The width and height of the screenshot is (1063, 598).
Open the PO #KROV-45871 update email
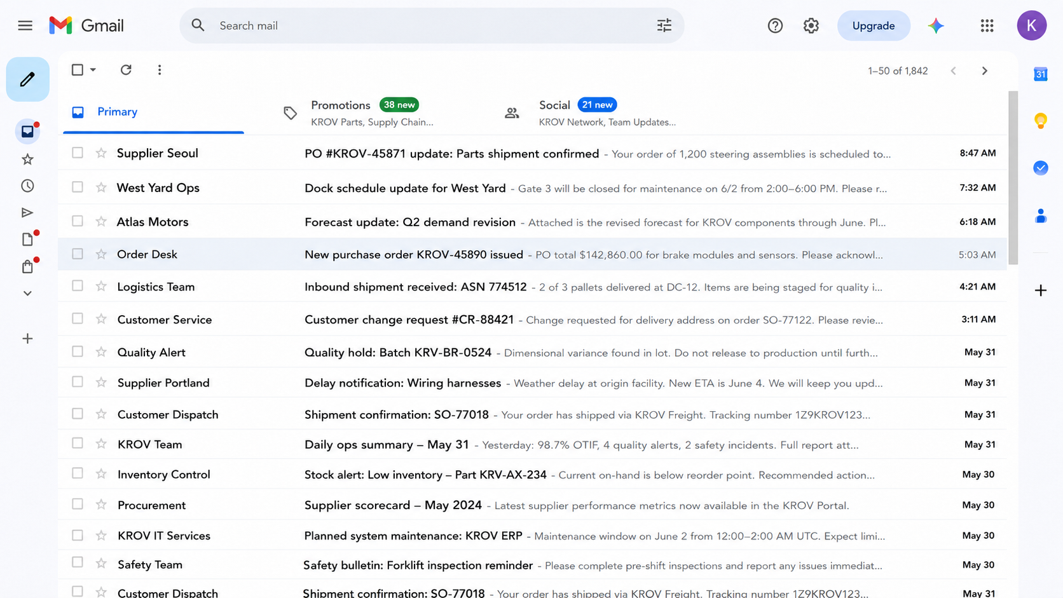pyautogui.click(x=532, y=153)
